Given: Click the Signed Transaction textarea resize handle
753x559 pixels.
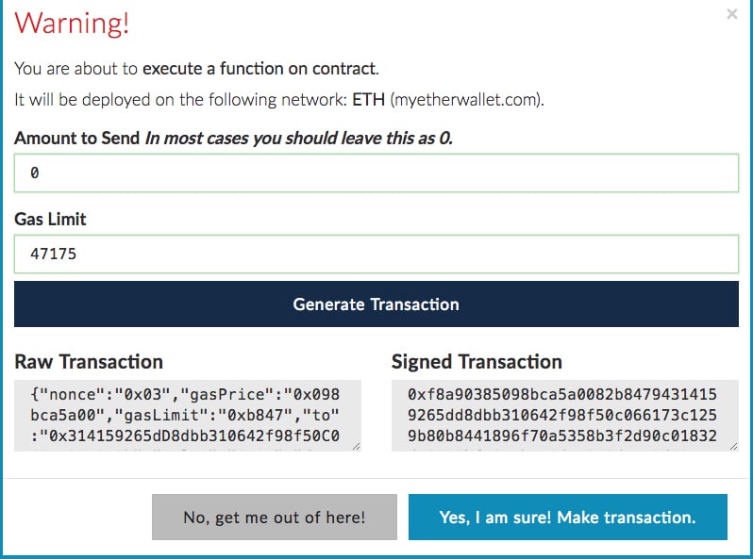Looking at the screenshot, I should pos(732,445).
